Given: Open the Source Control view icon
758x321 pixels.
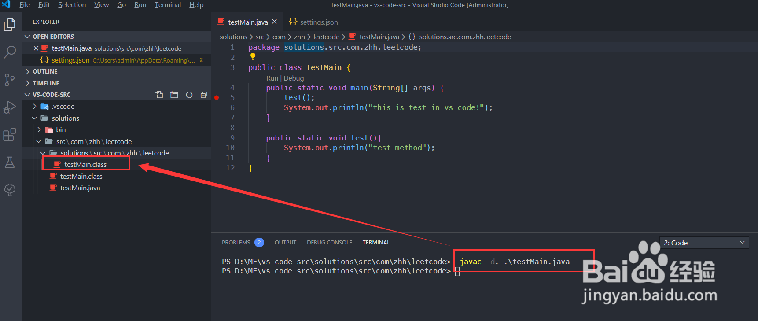Looking at the screenshot, I should click(x=10, y=80).
